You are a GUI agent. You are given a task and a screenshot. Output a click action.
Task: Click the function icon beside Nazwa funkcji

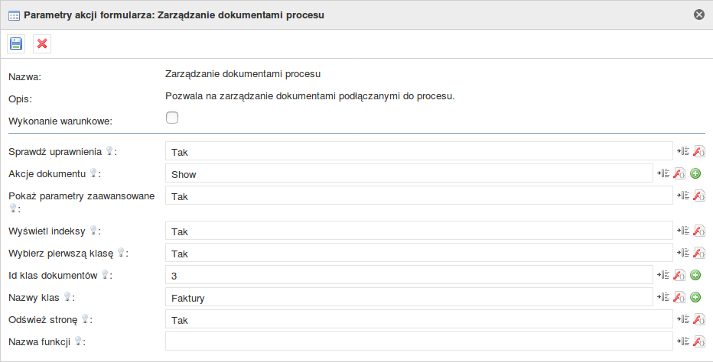coord(699,341)
